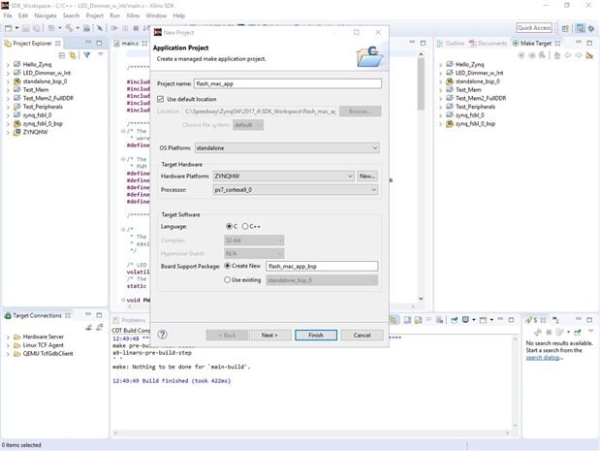Click the C/C++ perspective icon

click(580, 27)
